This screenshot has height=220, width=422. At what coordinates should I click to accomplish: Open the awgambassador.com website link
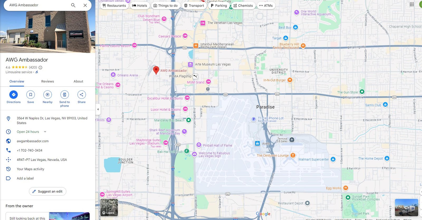tap(33, 141)
